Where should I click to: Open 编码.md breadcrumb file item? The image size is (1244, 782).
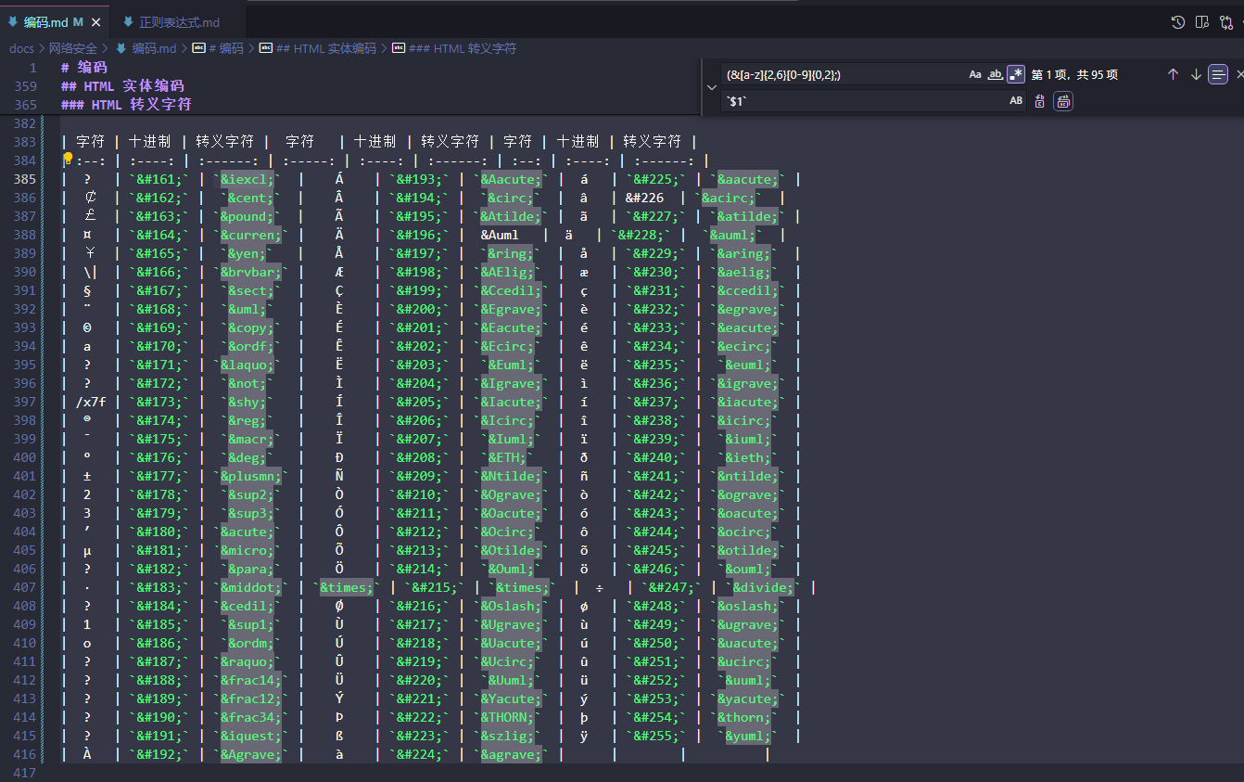pyautogui.click(x=146, y=48)
